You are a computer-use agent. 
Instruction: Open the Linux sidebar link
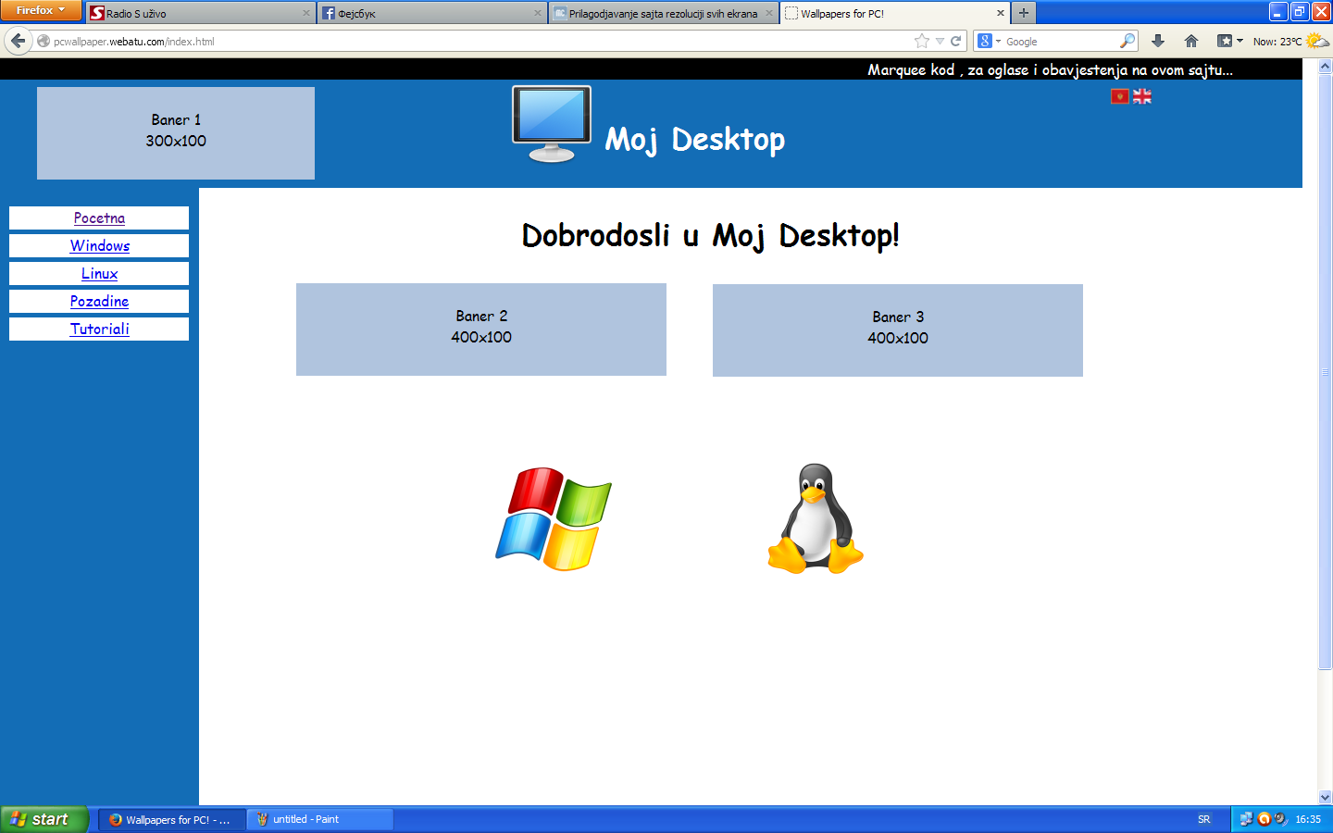tap(99, 274)
